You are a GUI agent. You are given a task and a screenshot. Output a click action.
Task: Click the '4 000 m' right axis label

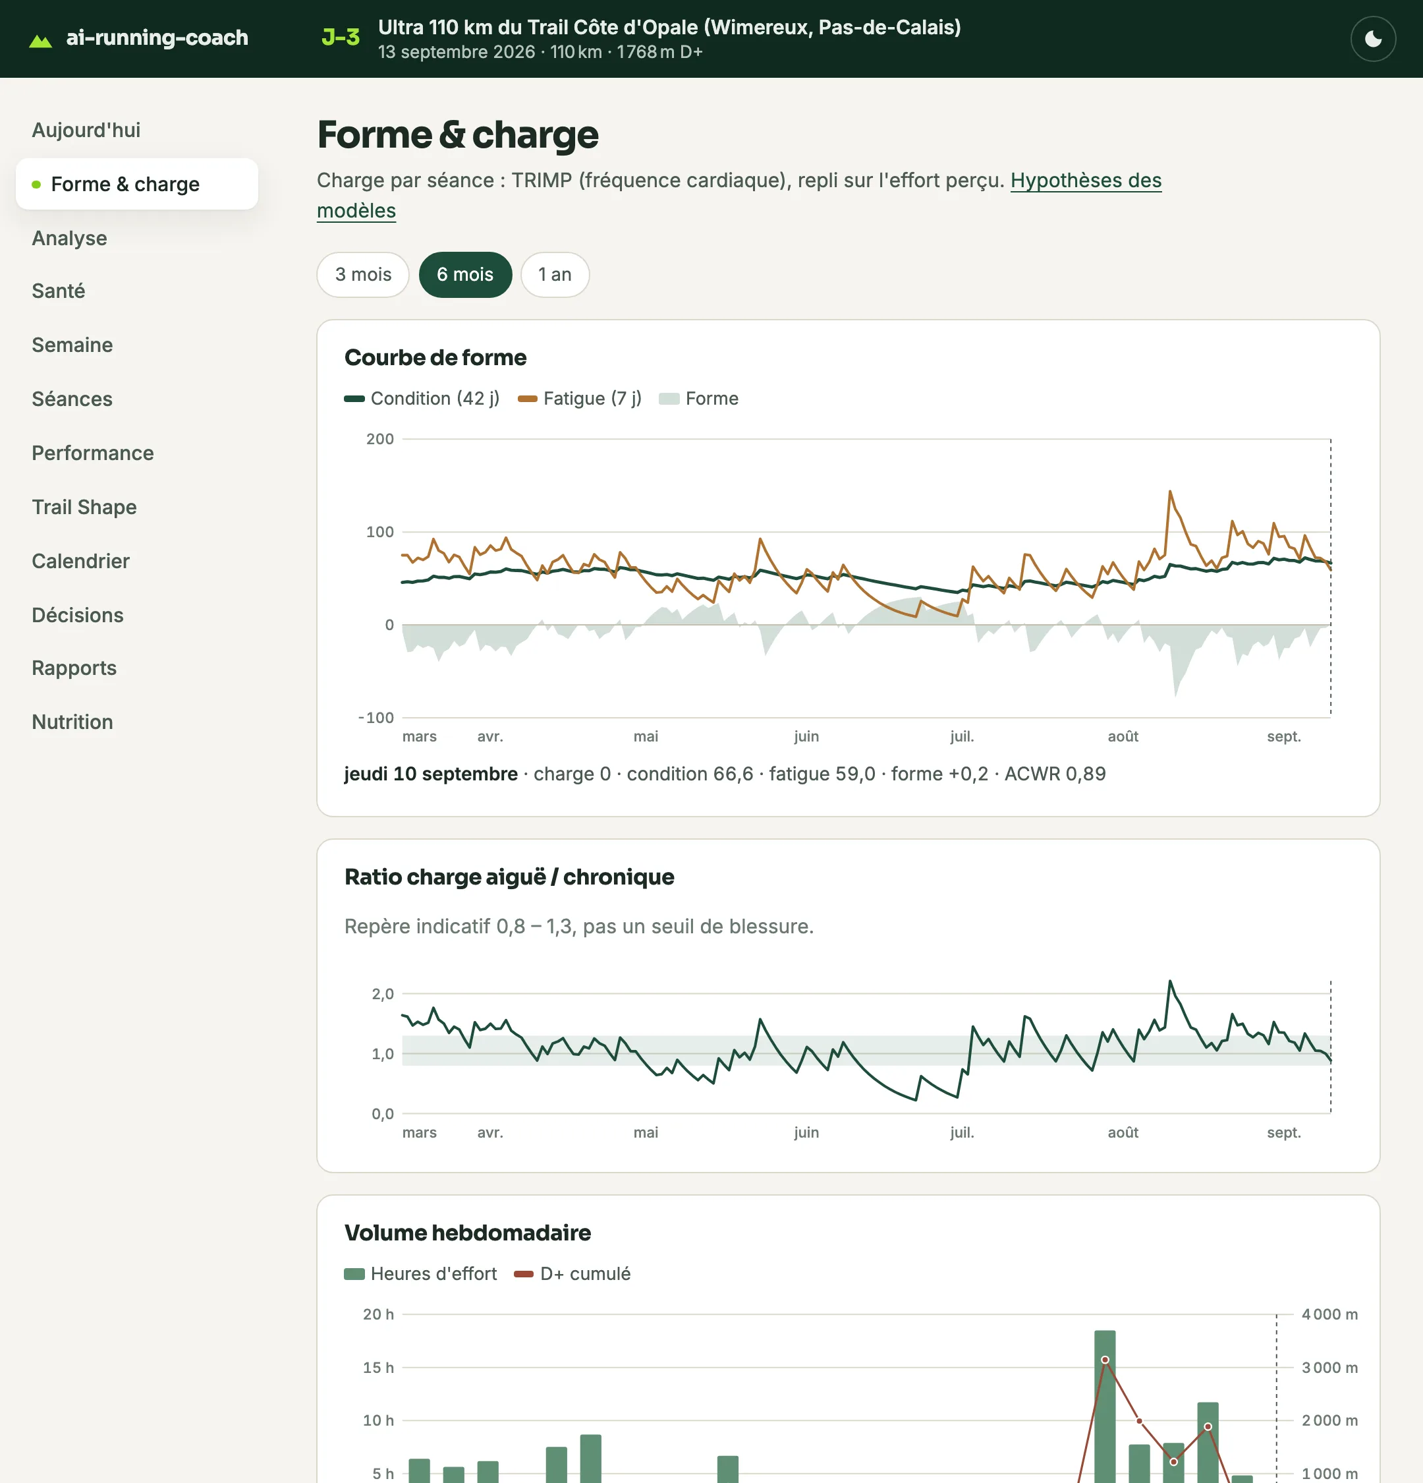(x=1329, y=1315)
